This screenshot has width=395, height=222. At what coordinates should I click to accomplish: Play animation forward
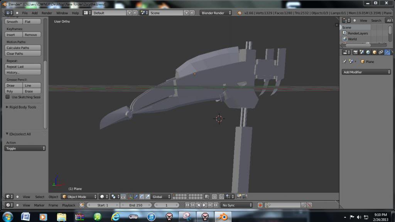(x=204, y=205)
